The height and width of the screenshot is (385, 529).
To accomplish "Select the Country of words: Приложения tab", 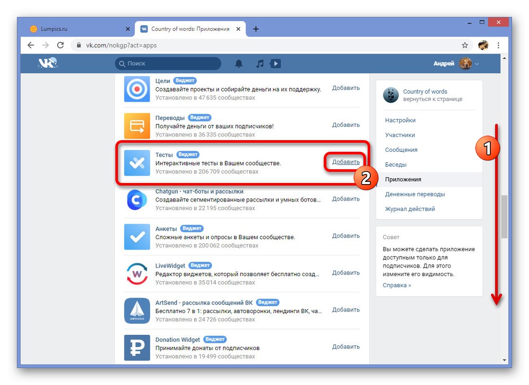I will click(x=190, y=29).
